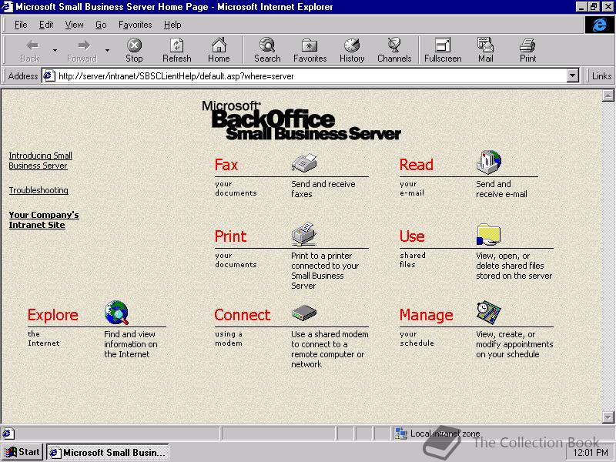The image size is (616, 462).
Task: Click the red Print heading link
Action: 230,236
